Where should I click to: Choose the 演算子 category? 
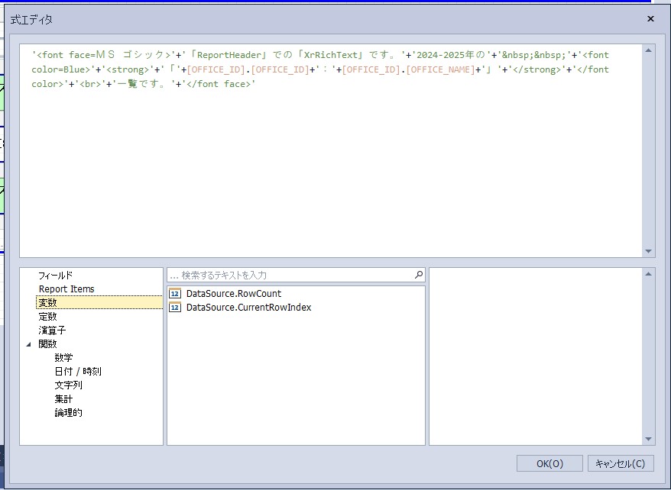pyautogui.click(x=52, y=330)
